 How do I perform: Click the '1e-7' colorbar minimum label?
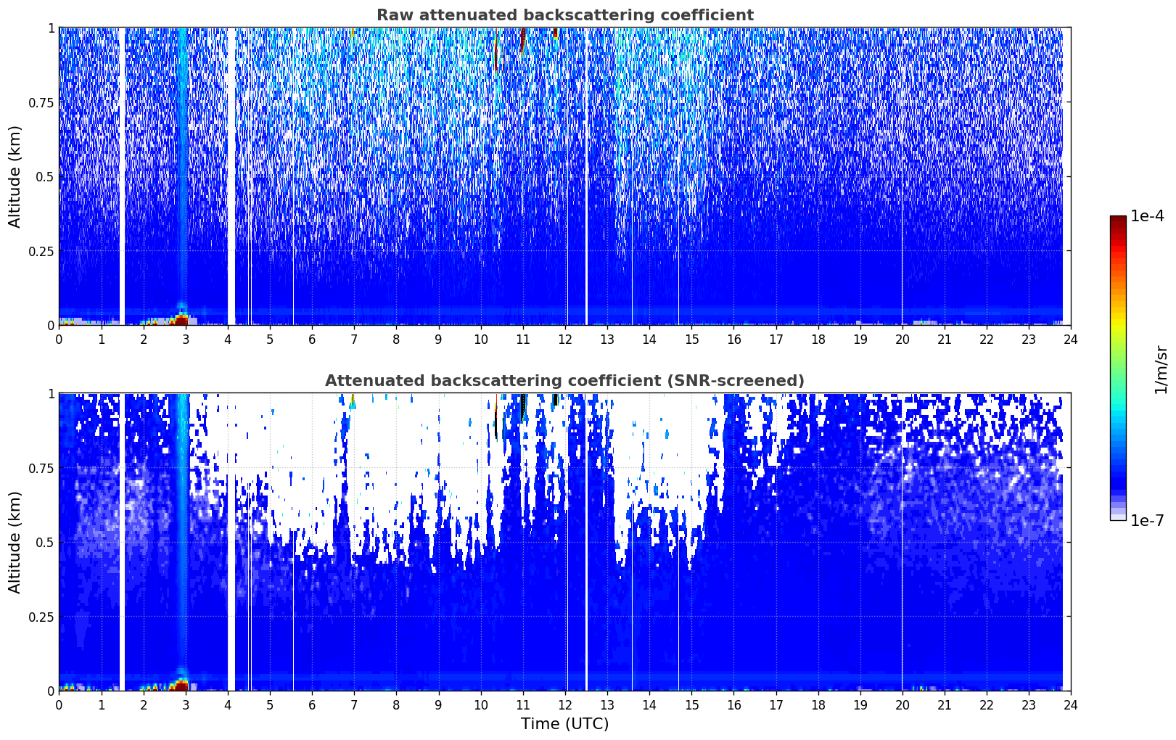[1147, 521]
